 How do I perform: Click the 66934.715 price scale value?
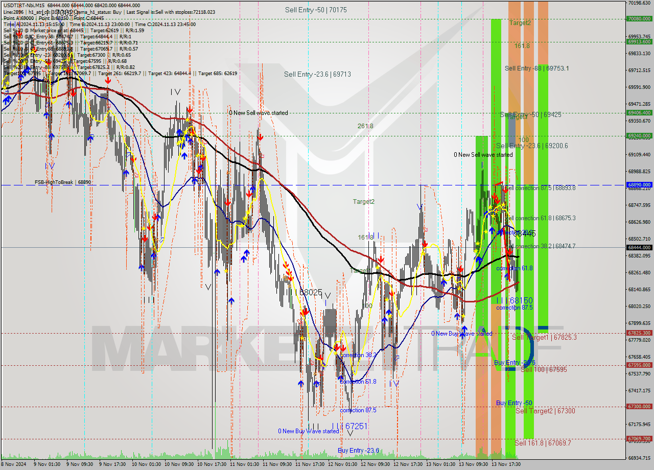(639, 458)
